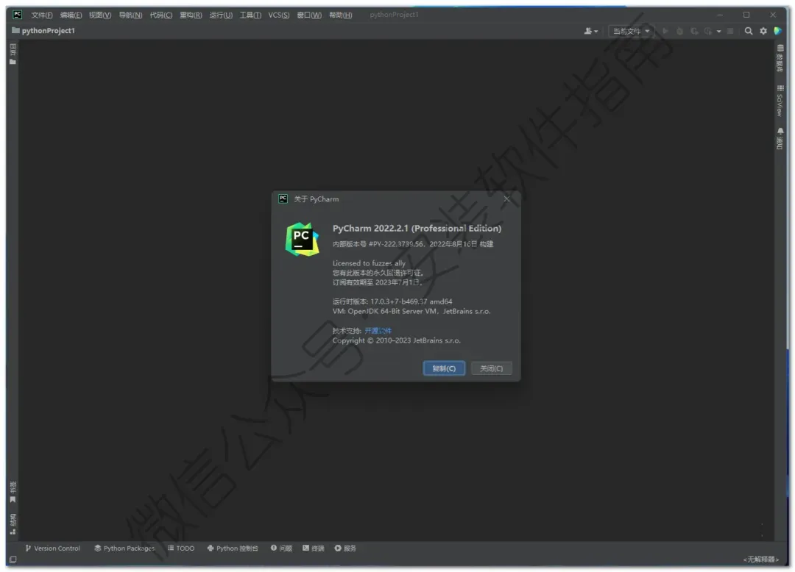Open the code-with-me user dropdown
This screenshot has width=795, height=572.
click(590, 31)
